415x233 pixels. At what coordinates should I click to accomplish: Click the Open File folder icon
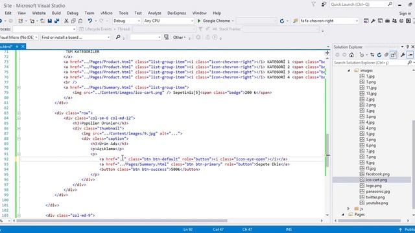click(42, 21)
